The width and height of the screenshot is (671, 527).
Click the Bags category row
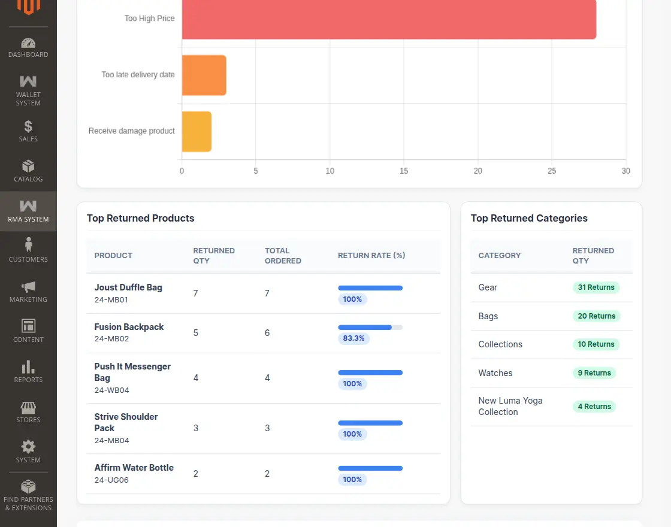(551, 316)
